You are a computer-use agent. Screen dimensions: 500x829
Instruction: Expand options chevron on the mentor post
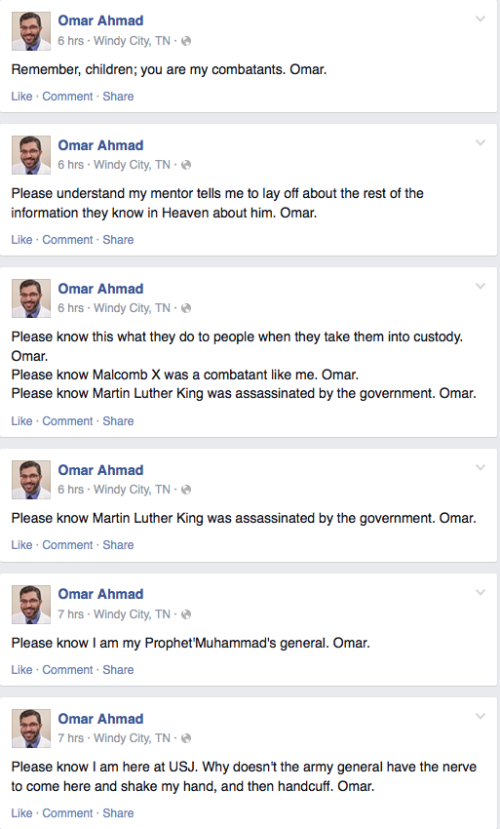(x=480, y=142)
